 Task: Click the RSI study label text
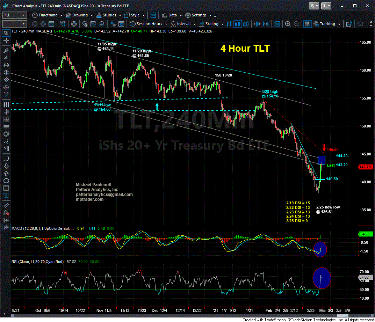coord(37,262)
